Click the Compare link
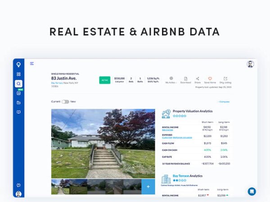The height and width of the screenshot is (202, 270). point(224,101)
